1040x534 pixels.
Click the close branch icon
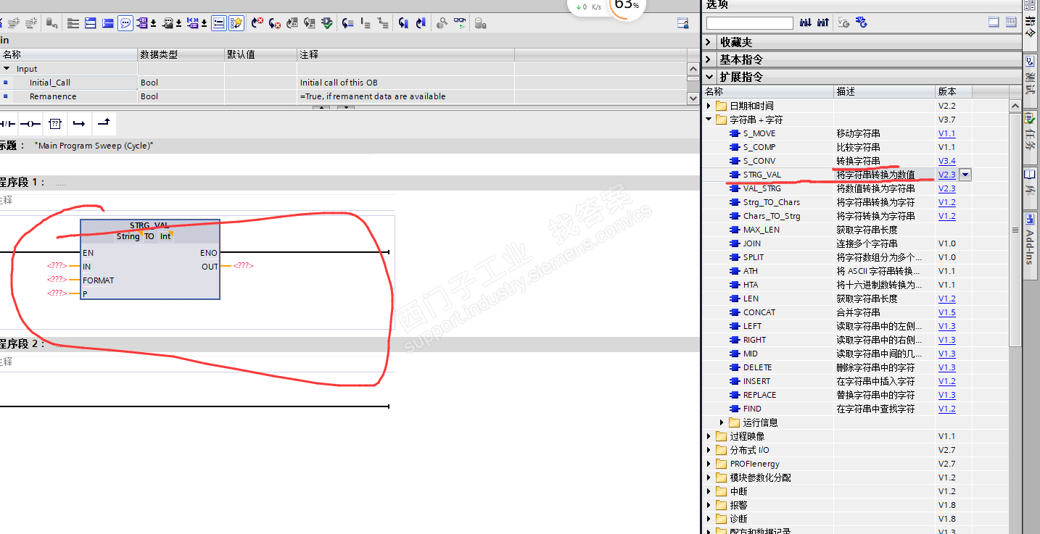(104, 123)
